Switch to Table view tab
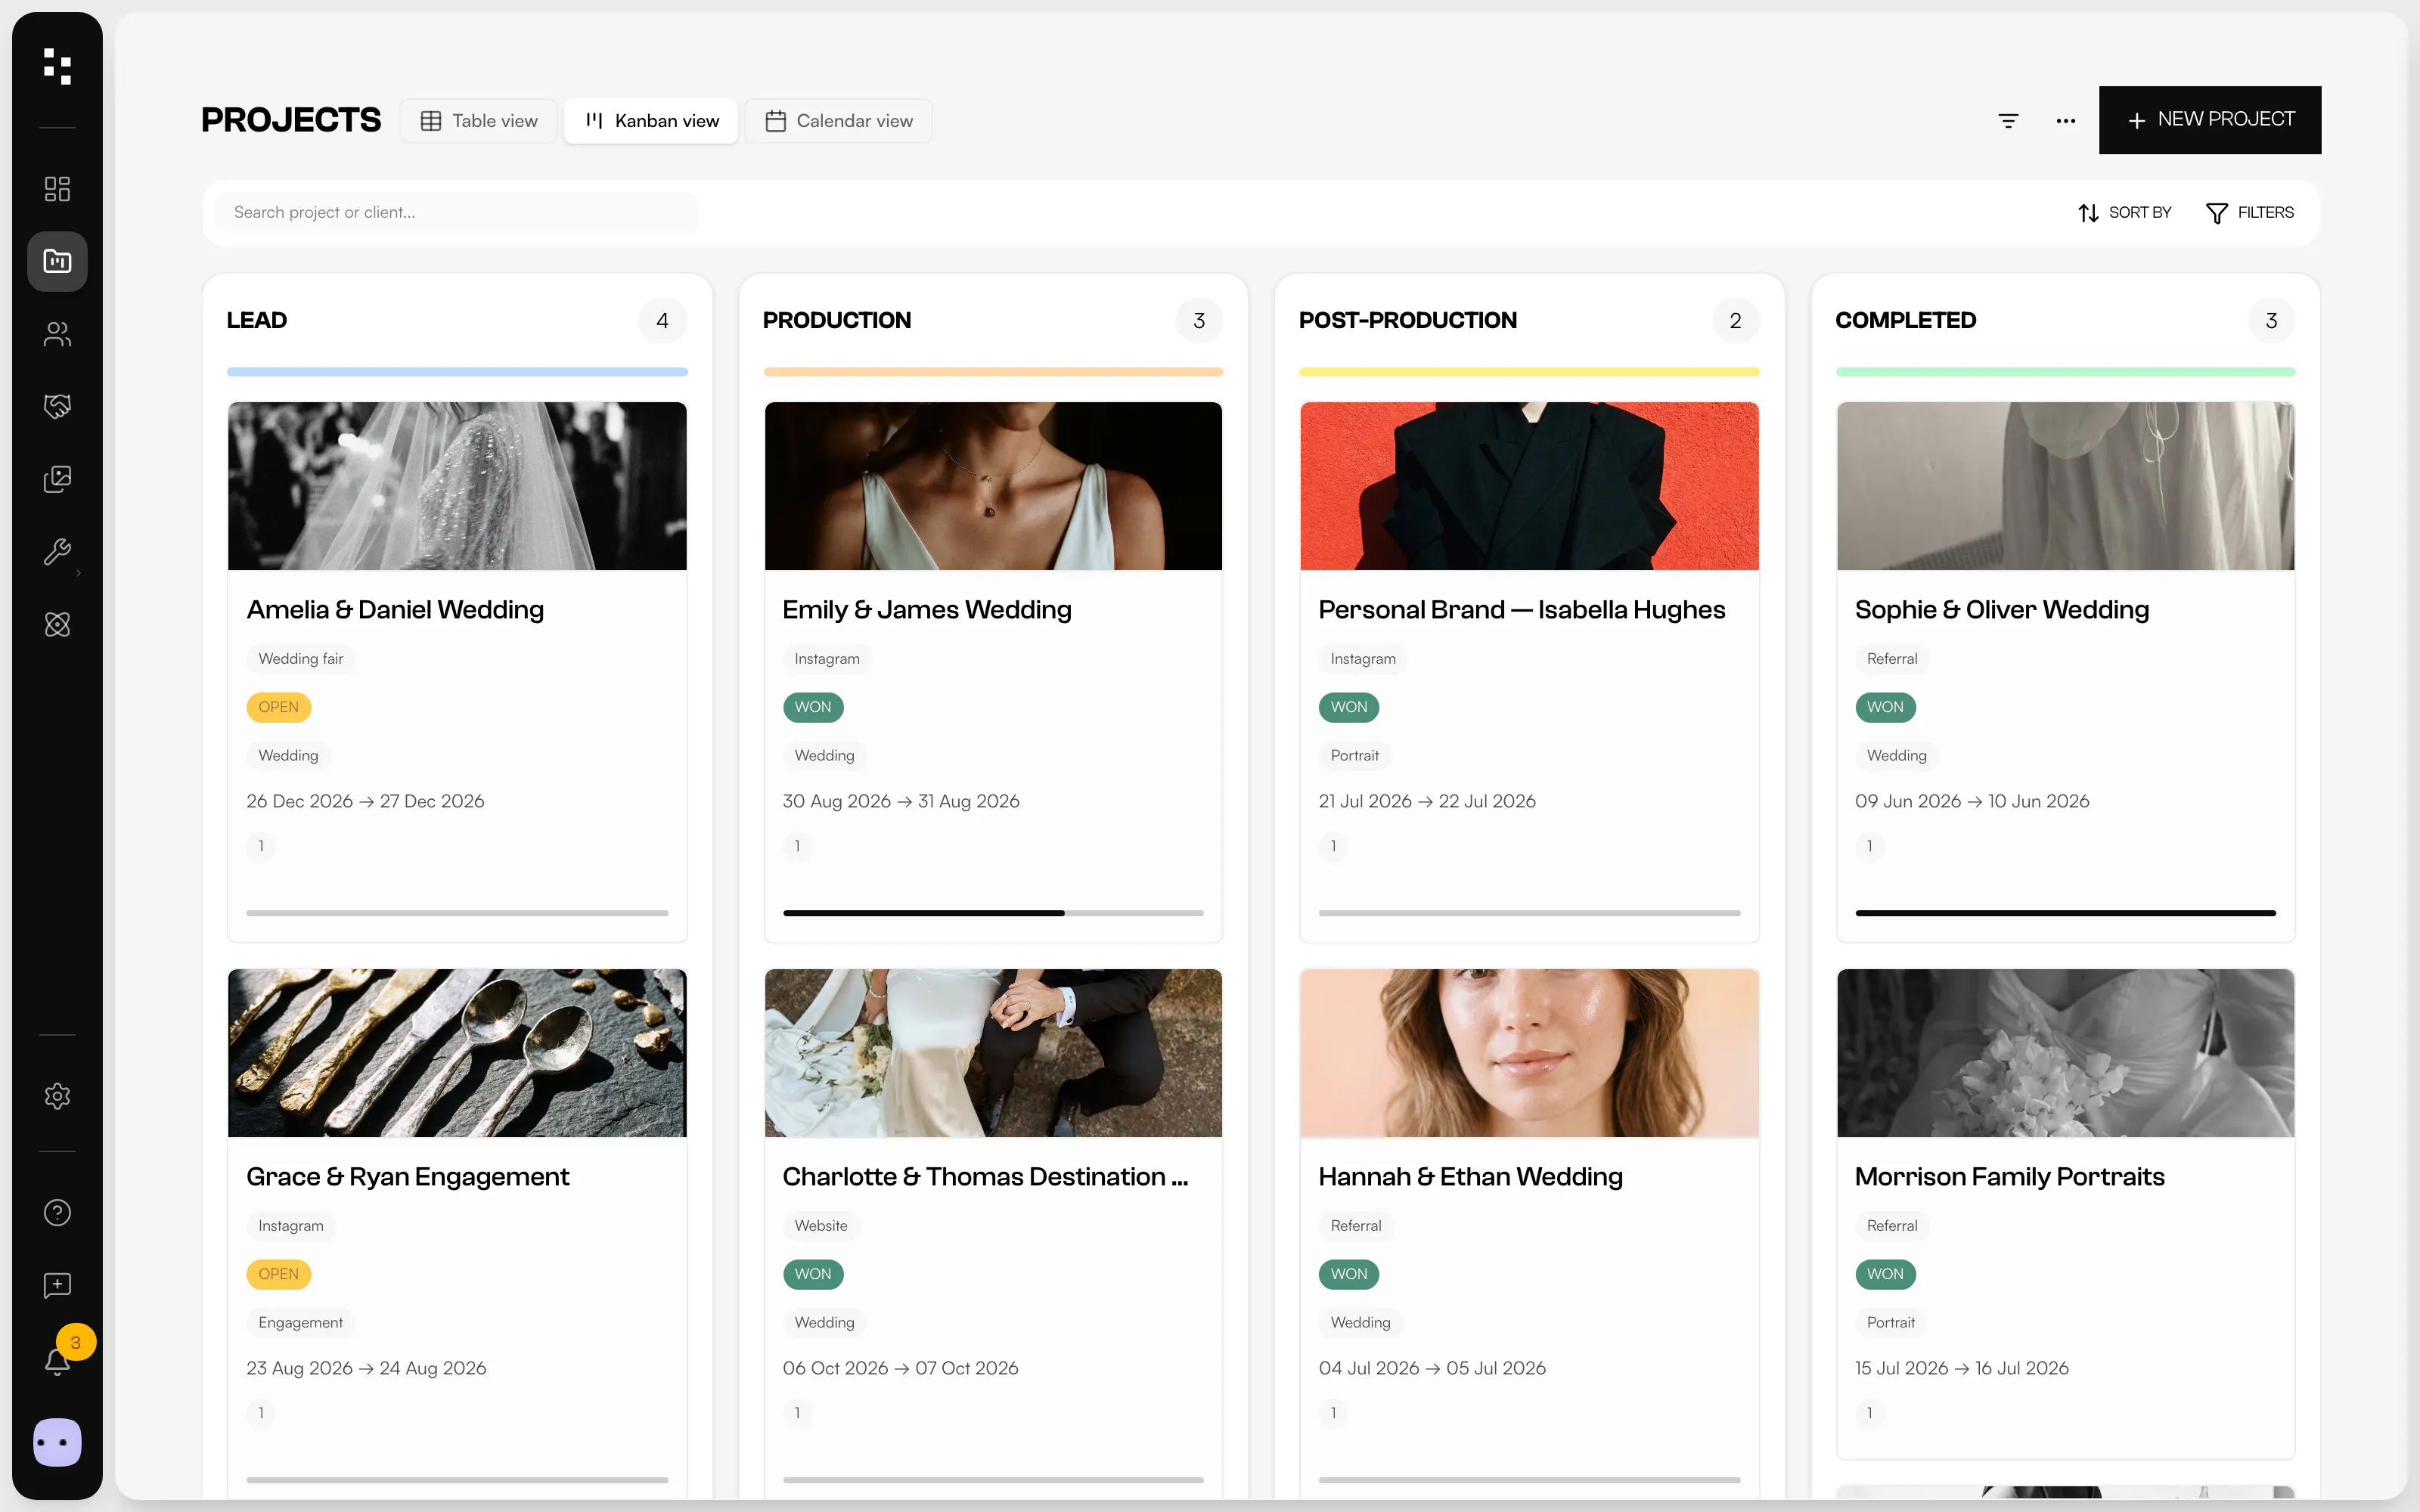This screenshot has height=1512, width=2420. [x=479, y=121]
